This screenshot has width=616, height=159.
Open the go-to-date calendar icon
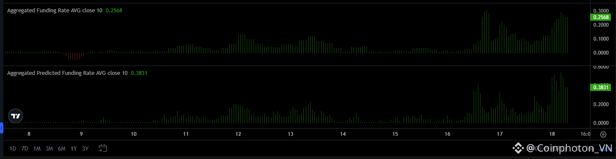[102, 148]
